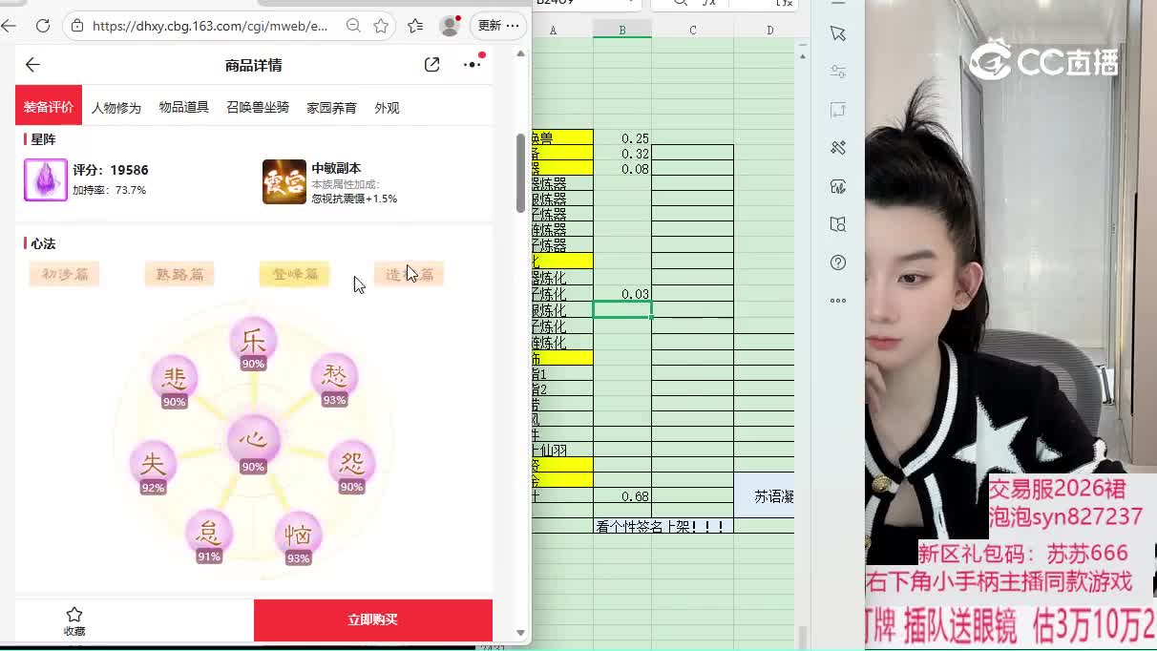Click the page scrollbar up arrow
1157x651 pixels.
point(520,53)
